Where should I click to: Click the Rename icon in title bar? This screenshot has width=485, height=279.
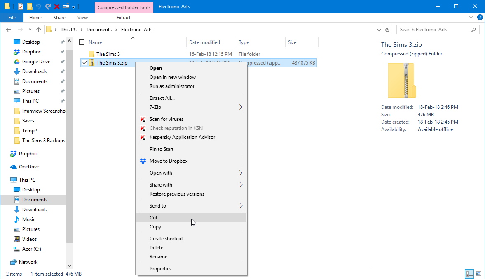[x=66, y=6]
